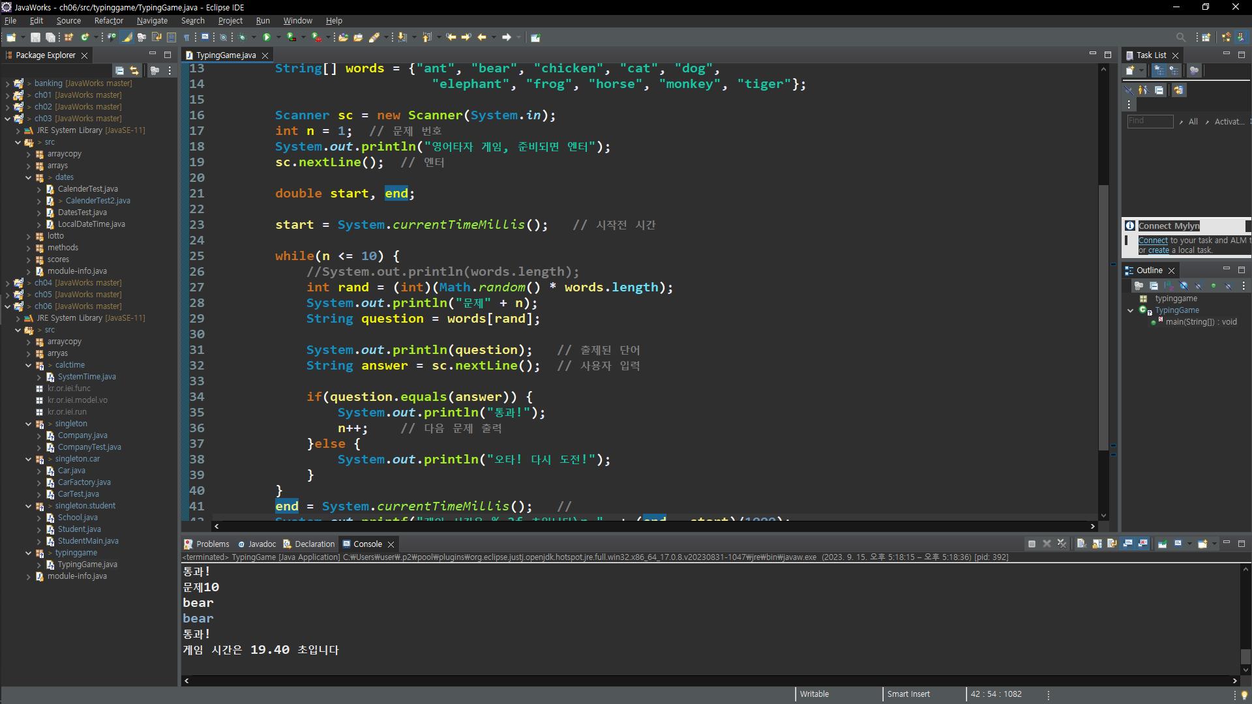The width and height of the screenshot is (1252, 704).
Task: Click the Open Type toolbar icon
Action: (343, 37)
